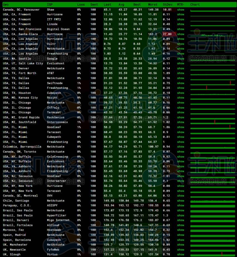Click show link for Paraguay ASISPY row
Viewport: 237px width, 257px height.
[181, 205]
